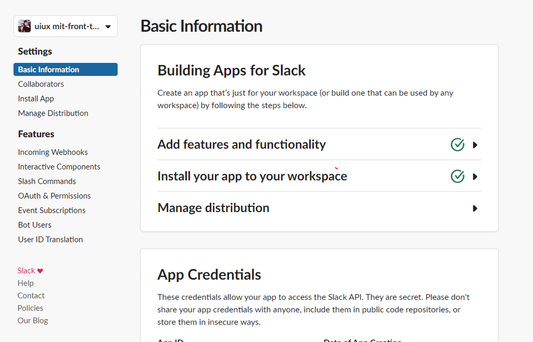Click the Settings sidebar heading
The height and width of the screenshot is (342, 533).
click(x=35, y=52)
